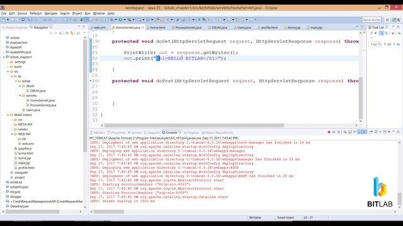Click the Print monitor icon in main toolbar

(23, 19)
